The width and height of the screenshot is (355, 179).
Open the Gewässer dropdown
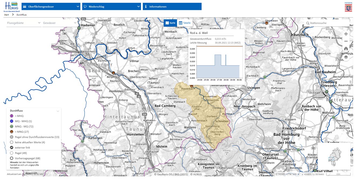pyautogui.click(x=60, y=23)
